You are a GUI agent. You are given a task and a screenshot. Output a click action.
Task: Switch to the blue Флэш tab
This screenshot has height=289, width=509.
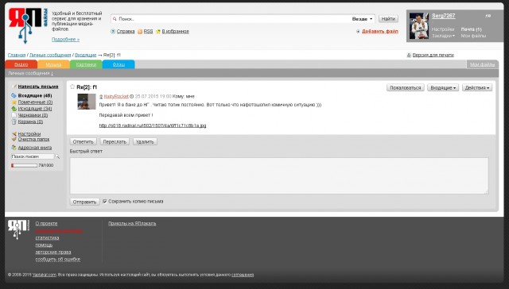click(x=119, y=64)
